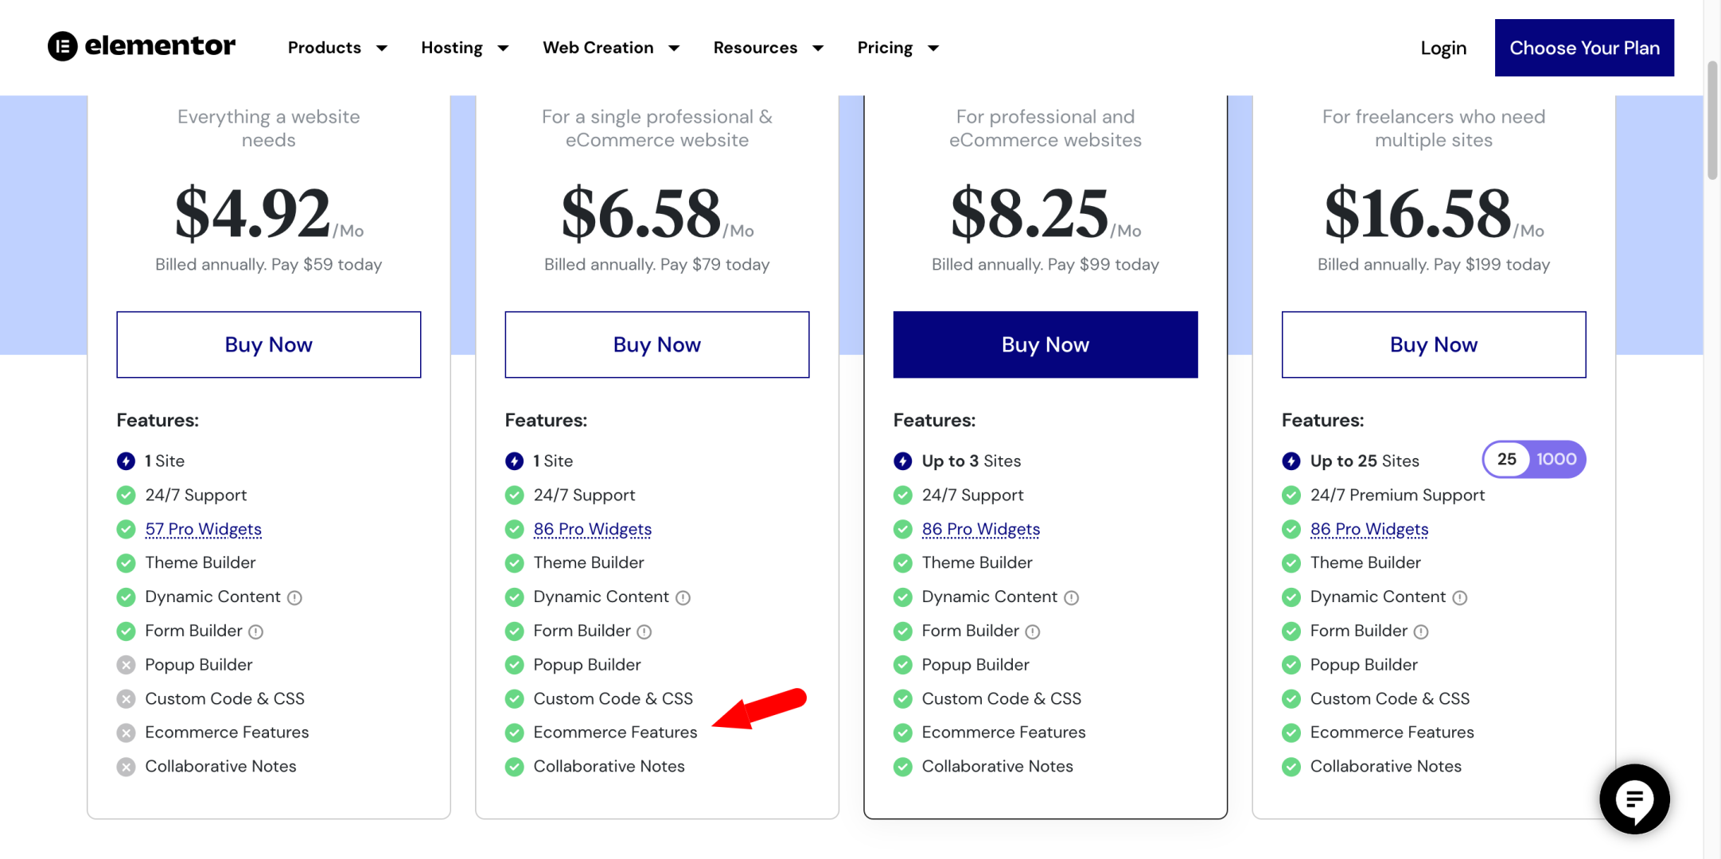Click info icon next to Form Builder in $6.58 plan

pos(644,632)
